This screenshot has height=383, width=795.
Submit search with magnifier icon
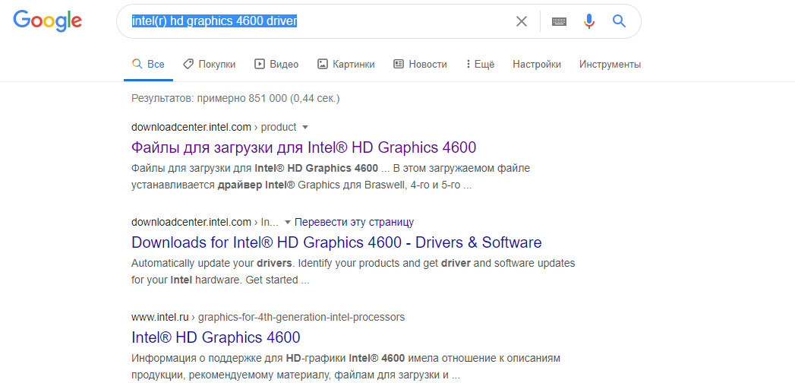coord(619,21)
